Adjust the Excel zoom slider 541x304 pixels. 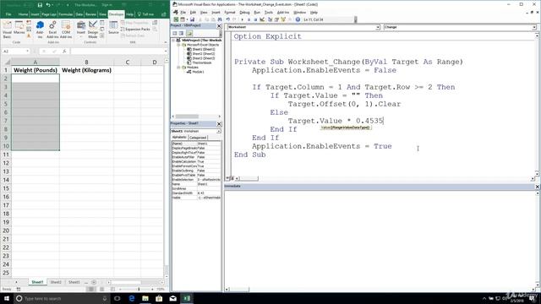pos(139,289)
